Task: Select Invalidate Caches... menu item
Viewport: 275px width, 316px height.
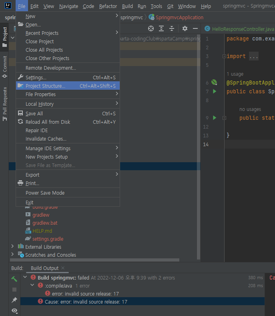Action: [x=68, y=139]
